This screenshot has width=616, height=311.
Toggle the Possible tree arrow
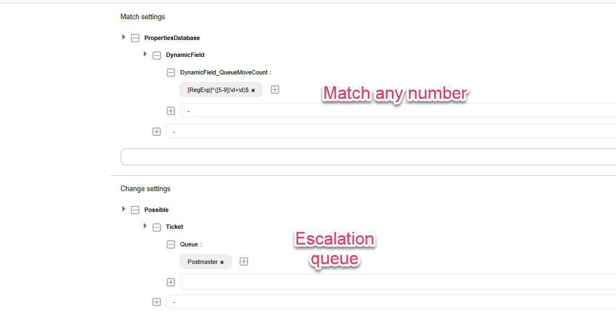(123, 209)
